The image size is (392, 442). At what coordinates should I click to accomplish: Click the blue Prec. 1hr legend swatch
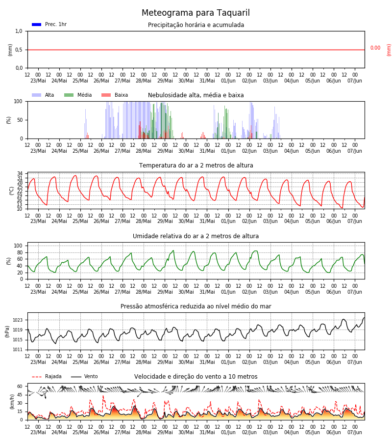coord(37,25)
